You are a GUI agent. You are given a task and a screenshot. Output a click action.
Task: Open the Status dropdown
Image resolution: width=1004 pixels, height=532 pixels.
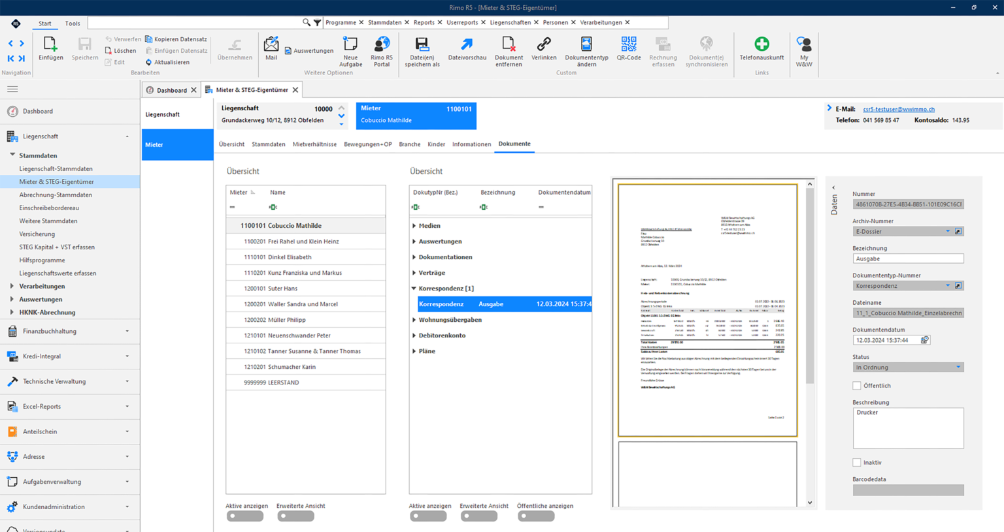click(x=958, y=368)
